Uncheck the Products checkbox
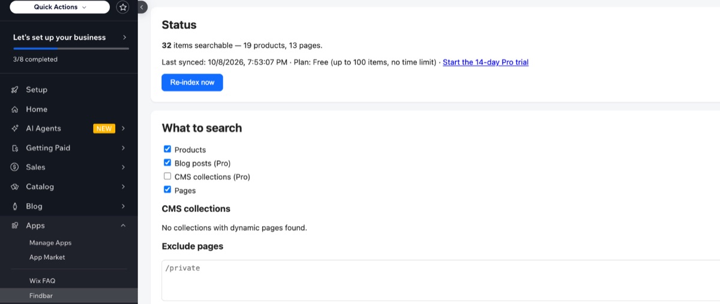Image resolution: width=720 pixels, height=304 pixels. [167, 149]
